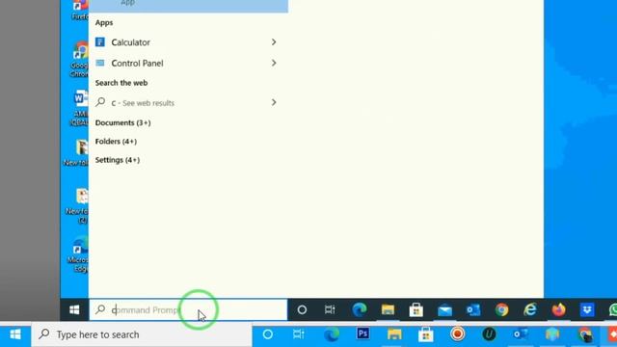Viewport: 617px width, 347px height.
Task: Click the 'Search the web' section heading
Action: pyautogui.click(x=121, y=83)
